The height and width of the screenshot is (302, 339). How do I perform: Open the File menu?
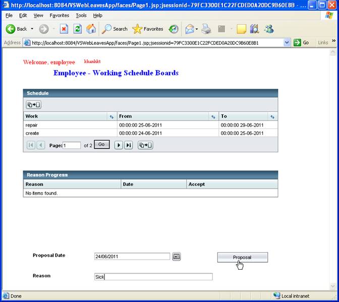(9, 15)
